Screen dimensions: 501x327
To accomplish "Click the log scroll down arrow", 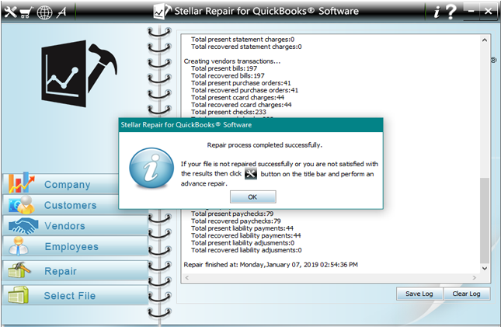I will [485, 268].
